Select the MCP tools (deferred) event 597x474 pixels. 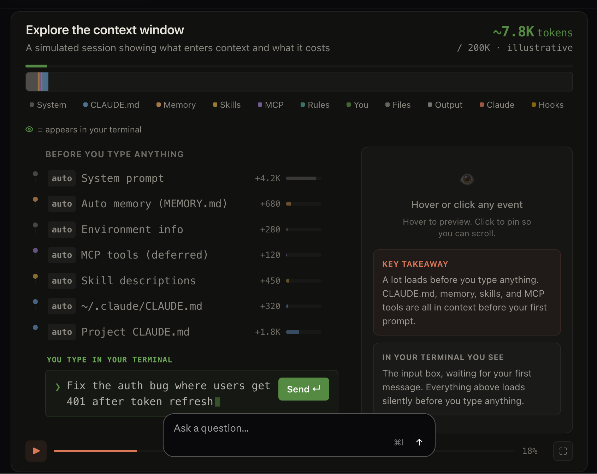[184, 255]
